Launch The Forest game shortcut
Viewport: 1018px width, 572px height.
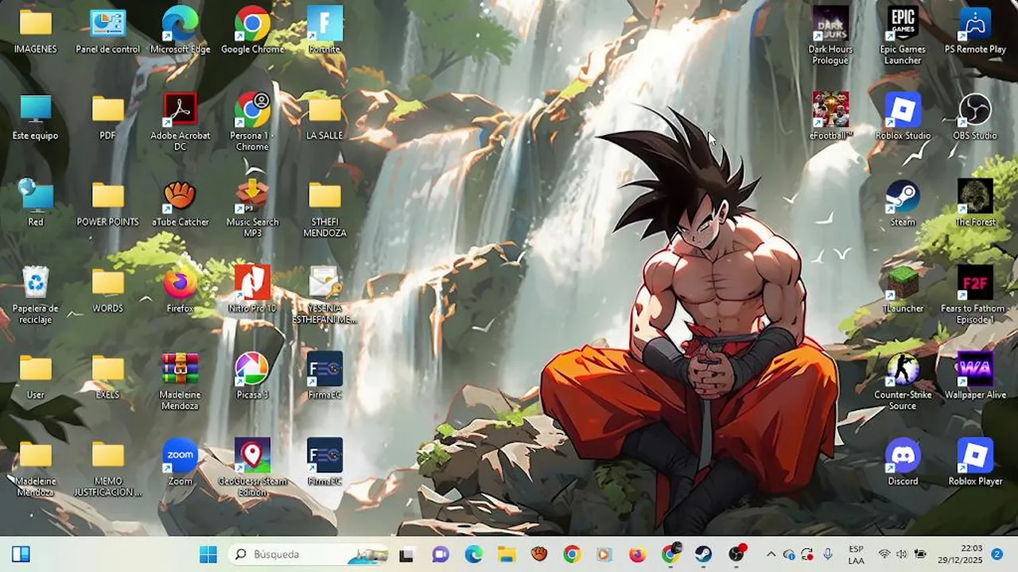(975, 203)
